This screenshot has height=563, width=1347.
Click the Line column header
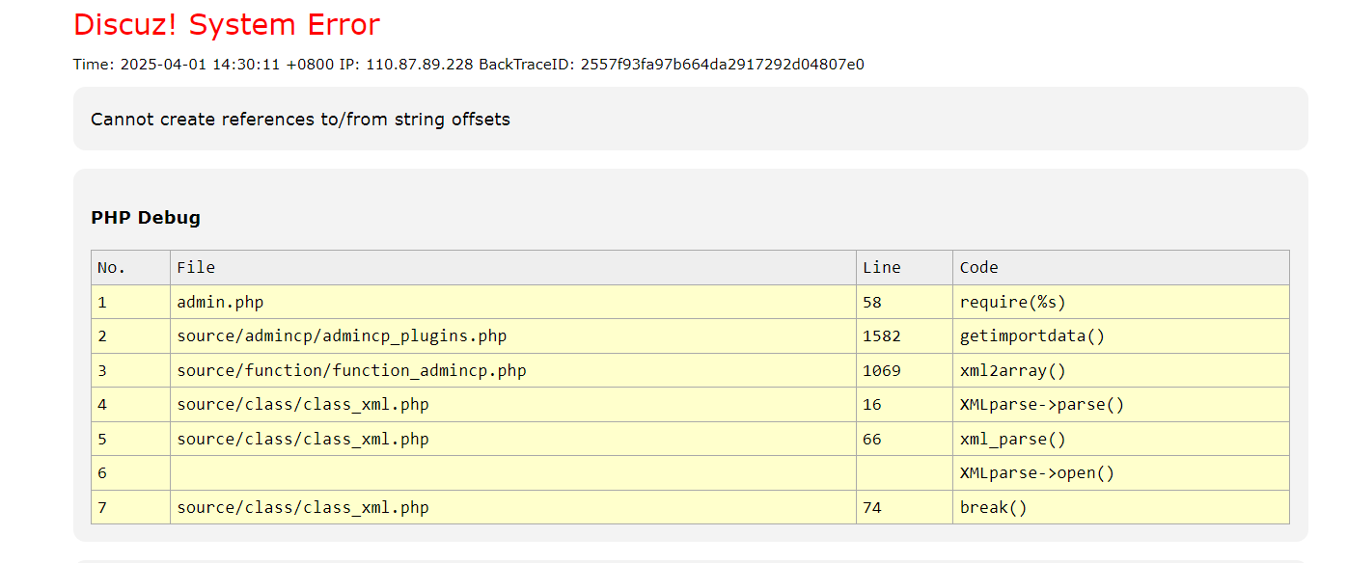point(905,268)
